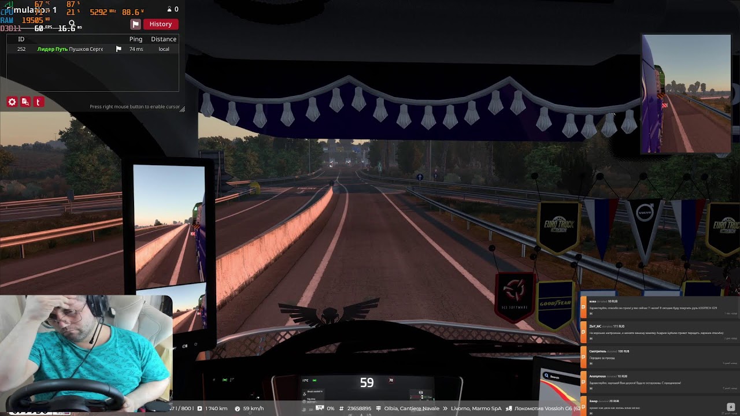The width and height of the screenshot is (740, 416).
Task: Click the Anonymous 10 RUB donation message
Action: click(659, 382)
